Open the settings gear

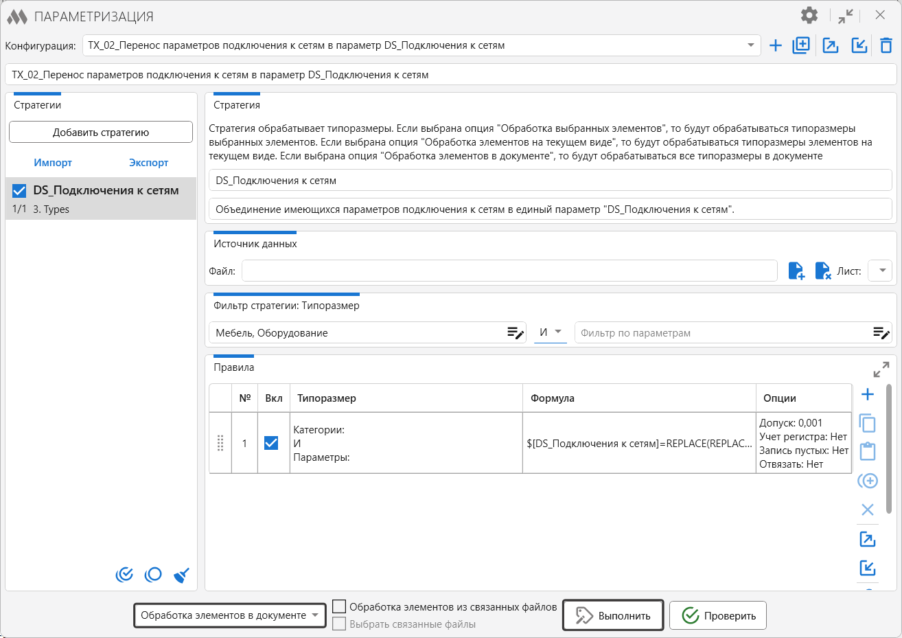(x=809, y=15)
